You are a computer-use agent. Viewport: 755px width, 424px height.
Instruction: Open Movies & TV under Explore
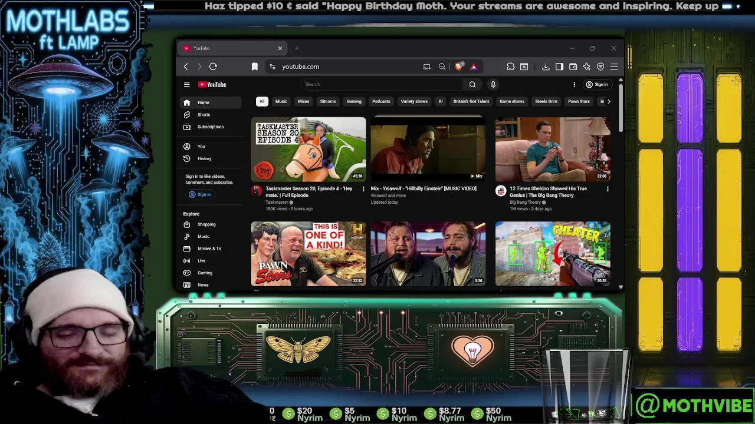coord(210,249)
